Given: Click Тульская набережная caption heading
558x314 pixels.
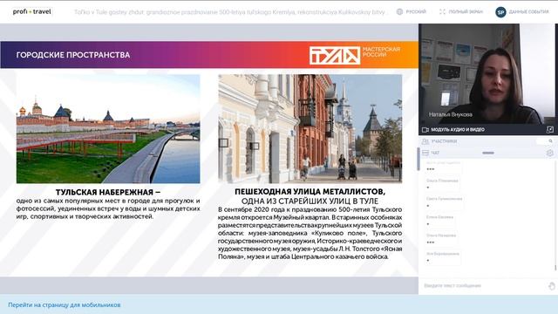Looking at the screenshot, I should tap(108, 192).
